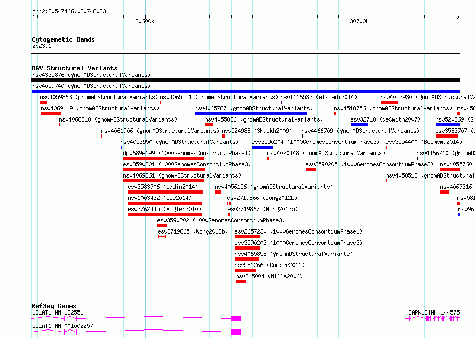The image size is (475, 338).
Task: Click the dgv689e199 red bar
Action: [164, 158]
